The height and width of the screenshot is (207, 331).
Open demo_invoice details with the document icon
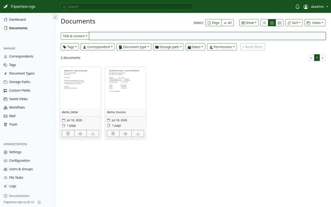(x=113, y=134)
